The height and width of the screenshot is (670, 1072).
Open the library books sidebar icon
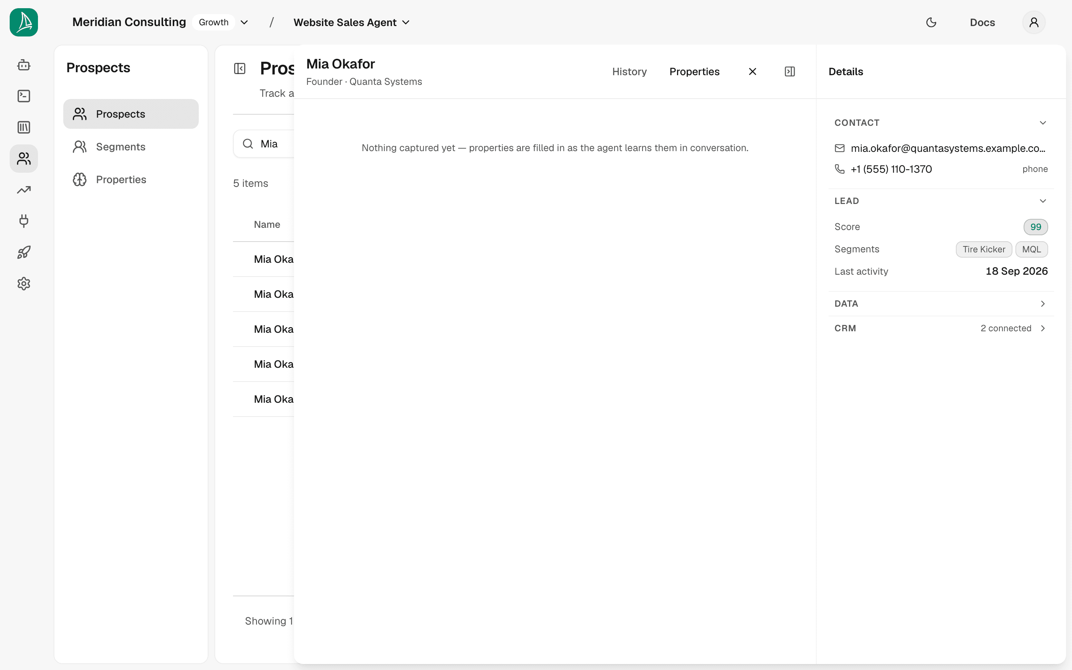24,128
